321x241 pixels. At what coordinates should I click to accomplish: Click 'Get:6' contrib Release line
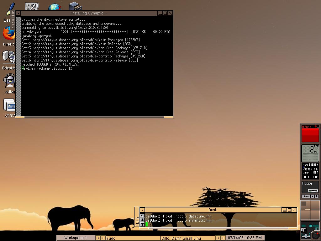pyautogui.click(x=80, y=60)
